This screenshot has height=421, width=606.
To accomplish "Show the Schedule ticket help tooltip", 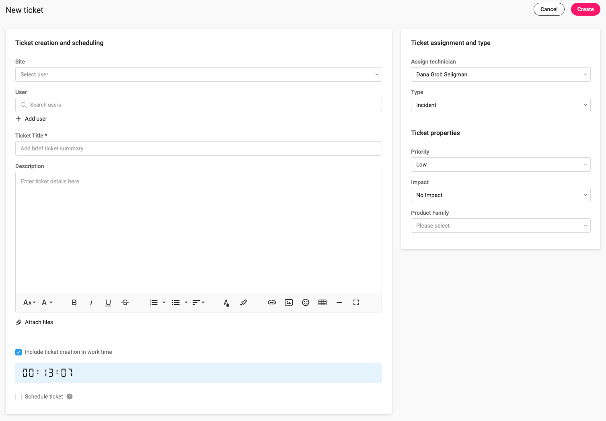I will tap(70, 396).
